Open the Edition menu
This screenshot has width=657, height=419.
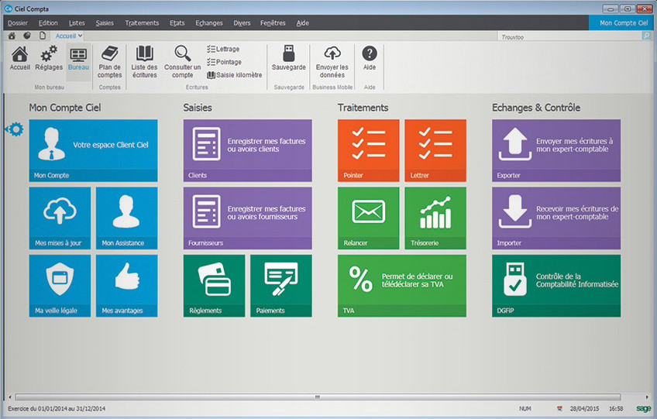pyautogui.click(x=48, y=23)
